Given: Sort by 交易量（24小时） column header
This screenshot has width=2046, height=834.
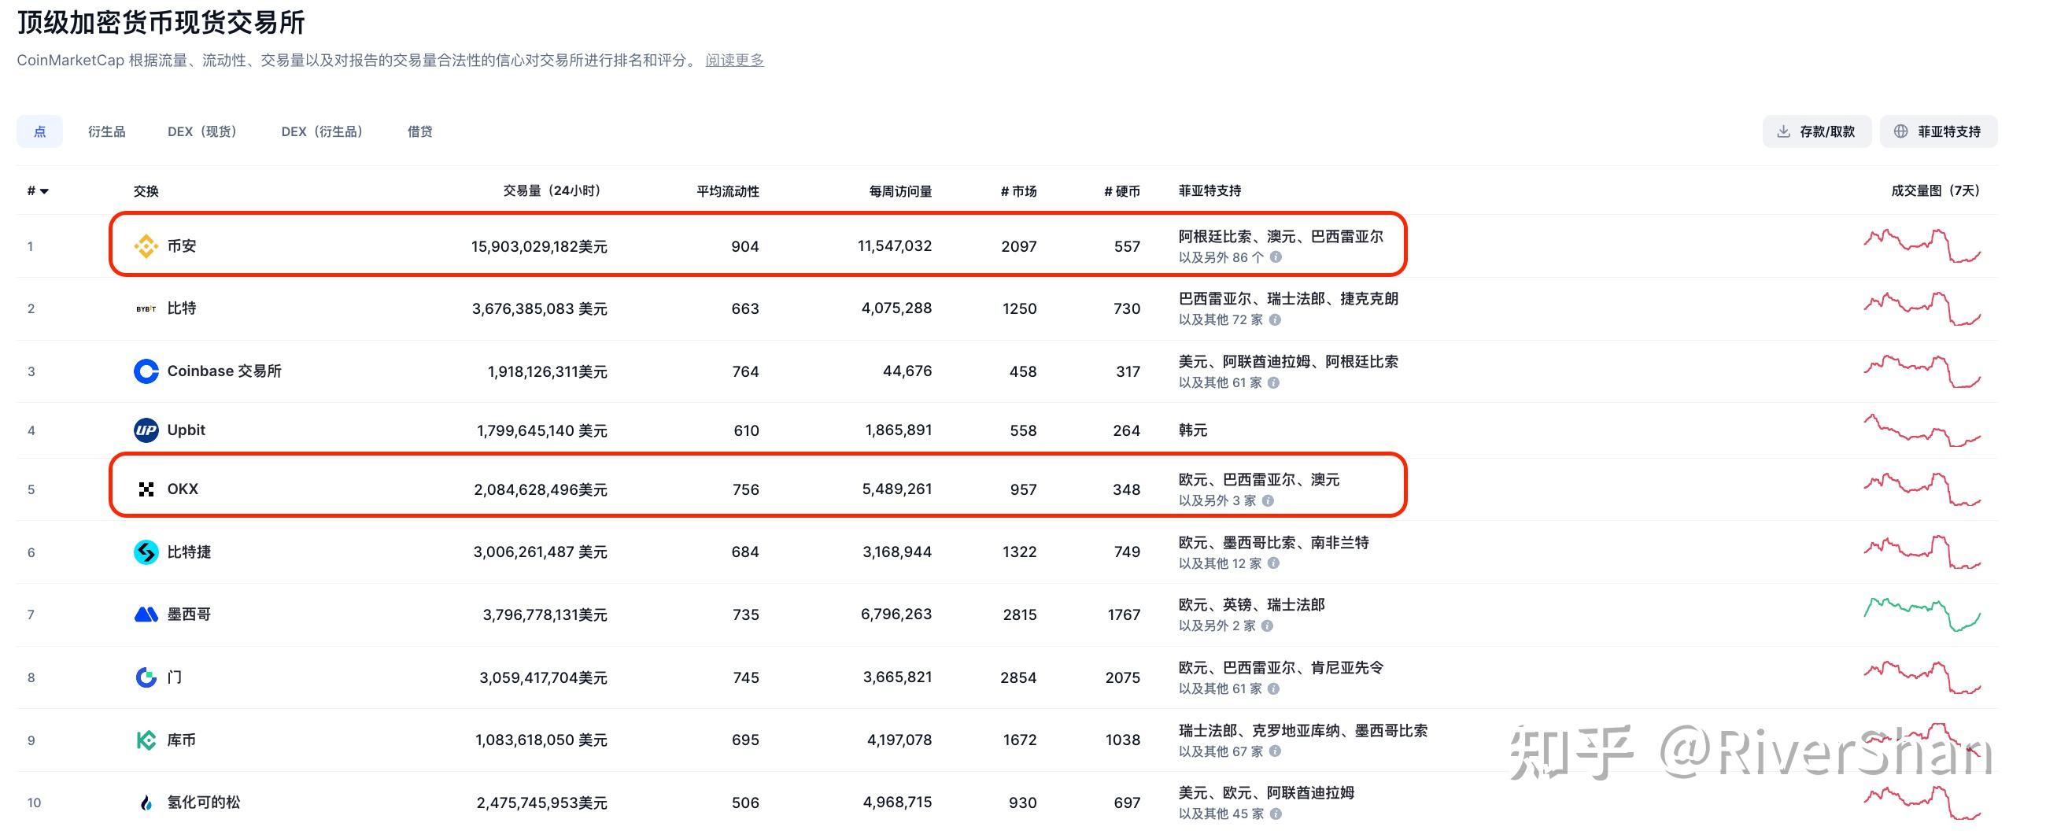Looking at the screenshot, I should pos(552,191).
